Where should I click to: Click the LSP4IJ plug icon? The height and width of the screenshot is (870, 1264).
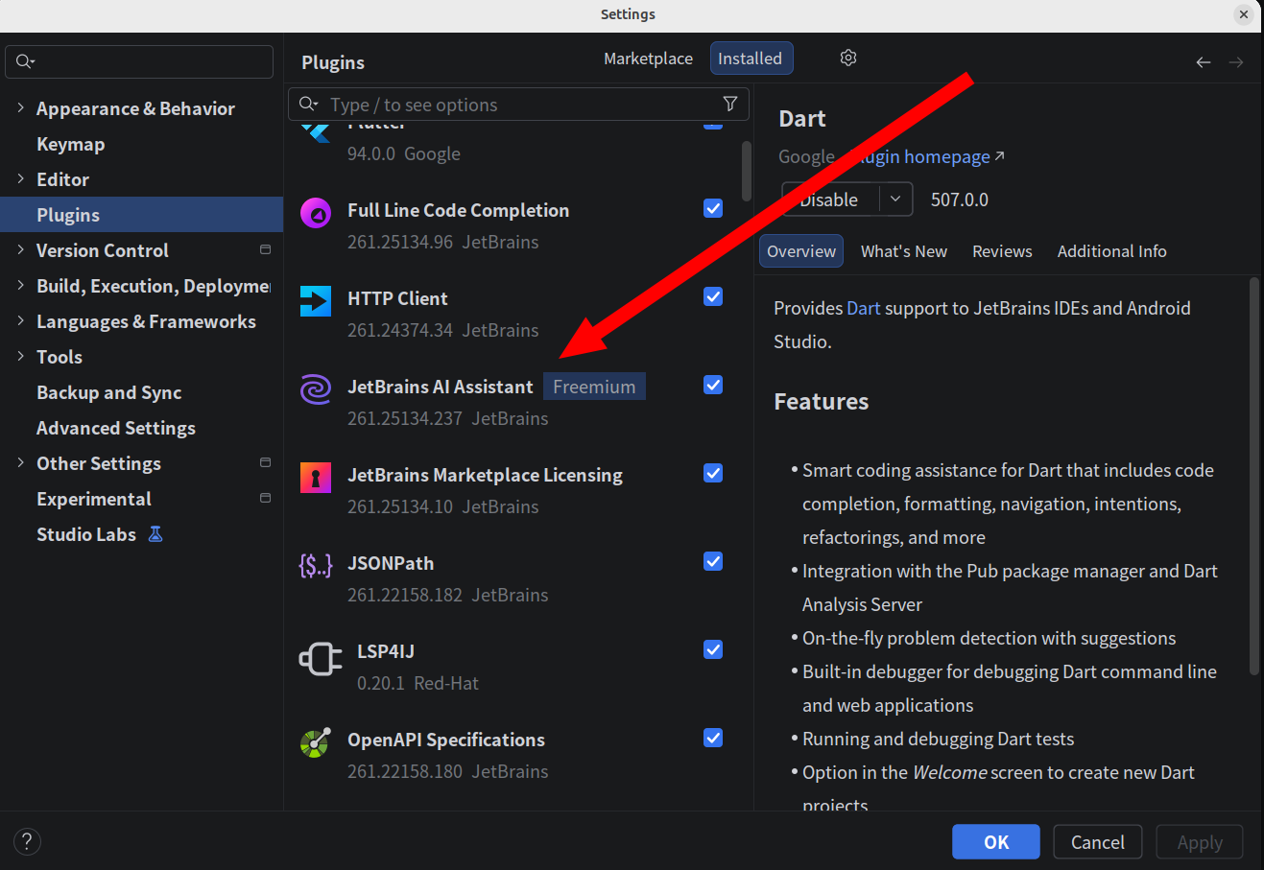pos(321,659)
